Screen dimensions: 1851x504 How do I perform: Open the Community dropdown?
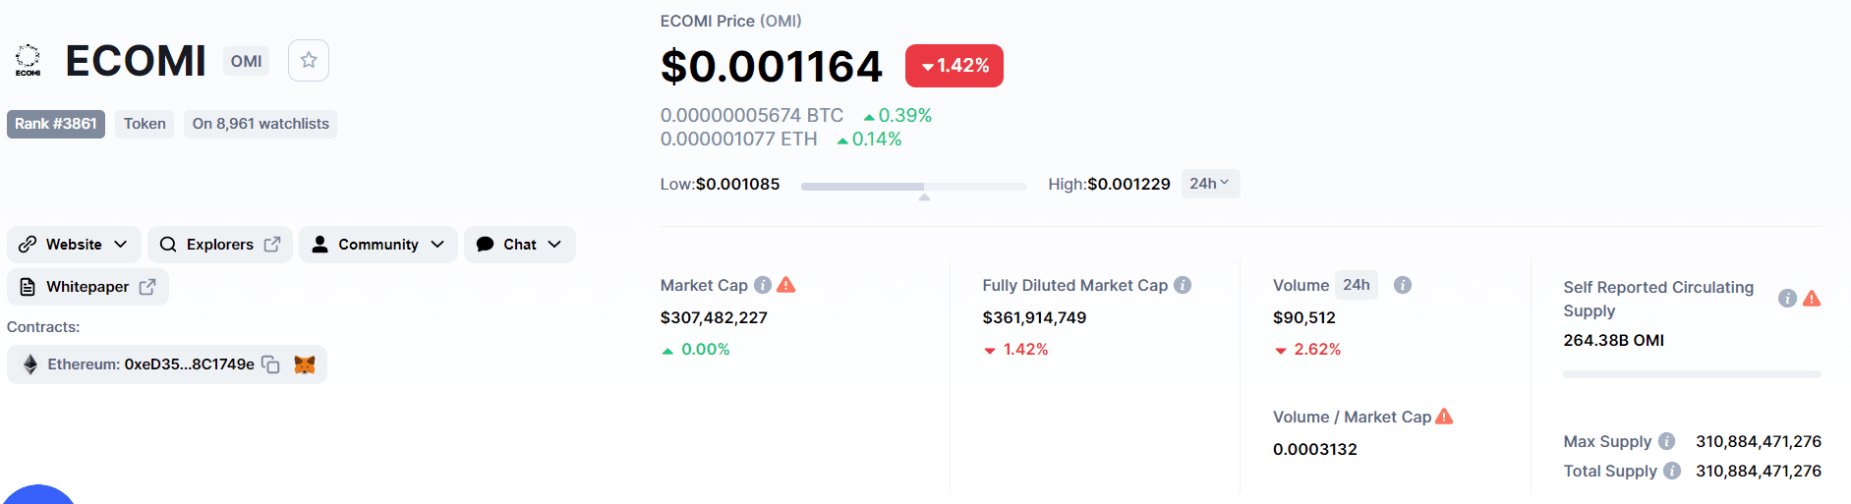point(378,245)
